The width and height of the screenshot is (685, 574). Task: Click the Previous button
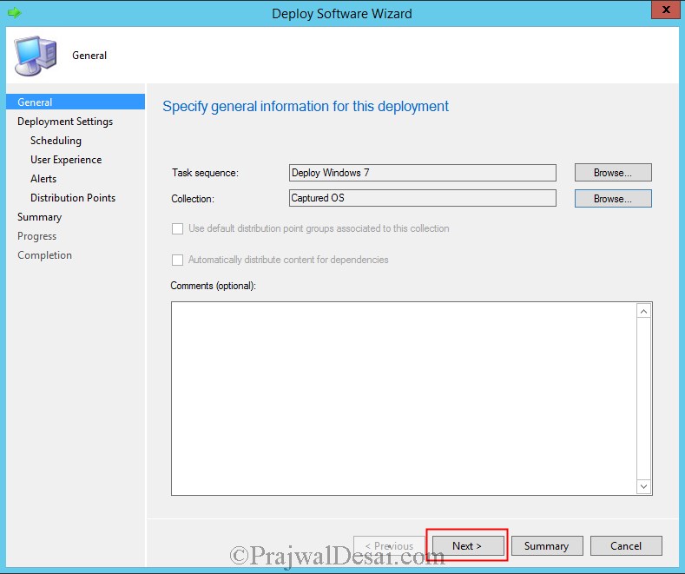389,545
